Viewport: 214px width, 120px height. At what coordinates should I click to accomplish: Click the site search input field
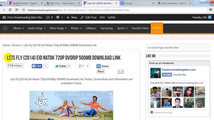click(x=178, y=48)
